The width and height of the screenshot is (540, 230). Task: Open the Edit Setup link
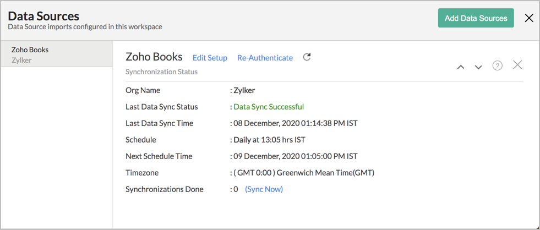(x=210, y=58)
